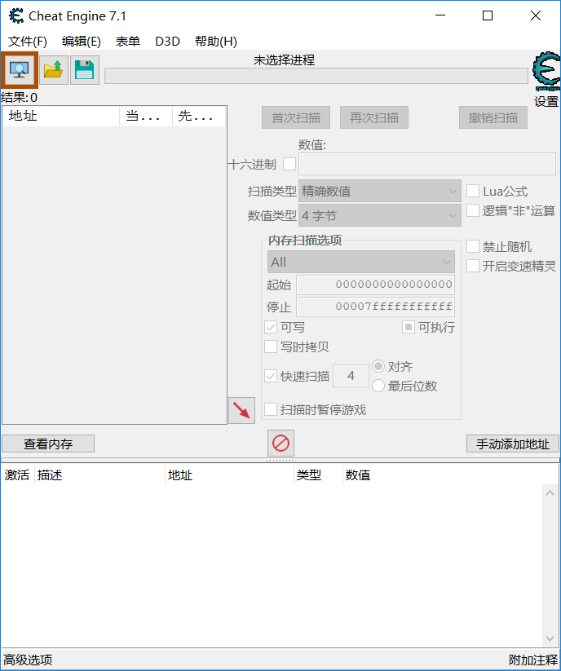
Task: Open a cheat table via folder icon
Action: coord(54,70)
